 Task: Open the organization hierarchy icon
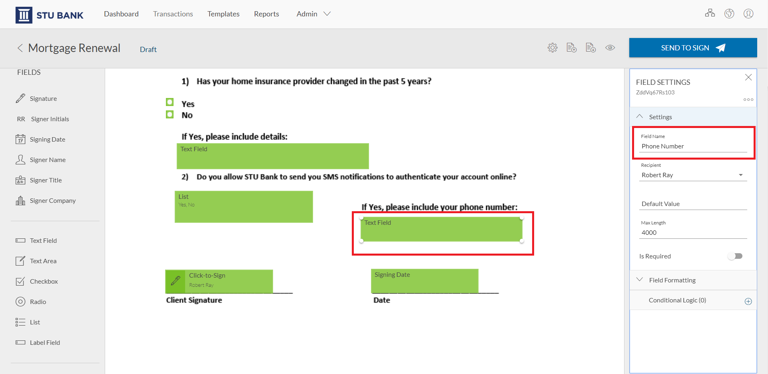tap(710, 13)
